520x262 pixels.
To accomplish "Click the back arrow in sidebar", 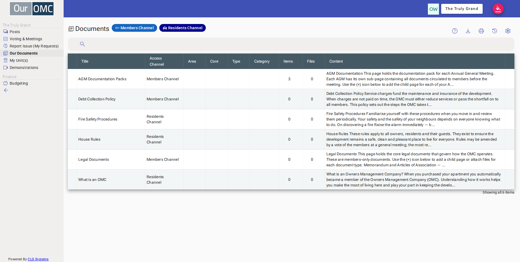I will [x=6, y=90].
